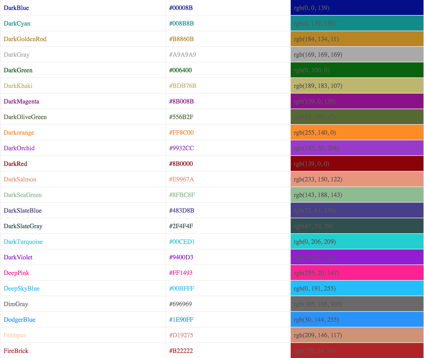Click the rgb(169, 169, 169) gray swatch

click(357, 54)
